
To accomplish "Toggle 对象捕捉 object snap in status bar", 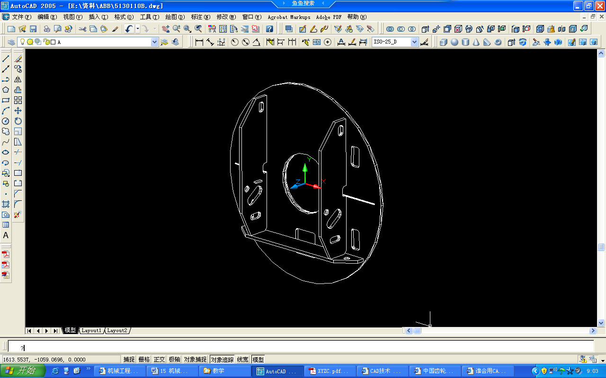I will (195, 360).
